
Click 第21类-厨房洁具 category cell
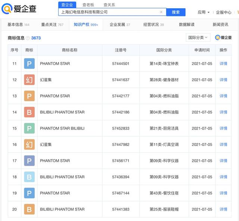click(x=164, y=128)
